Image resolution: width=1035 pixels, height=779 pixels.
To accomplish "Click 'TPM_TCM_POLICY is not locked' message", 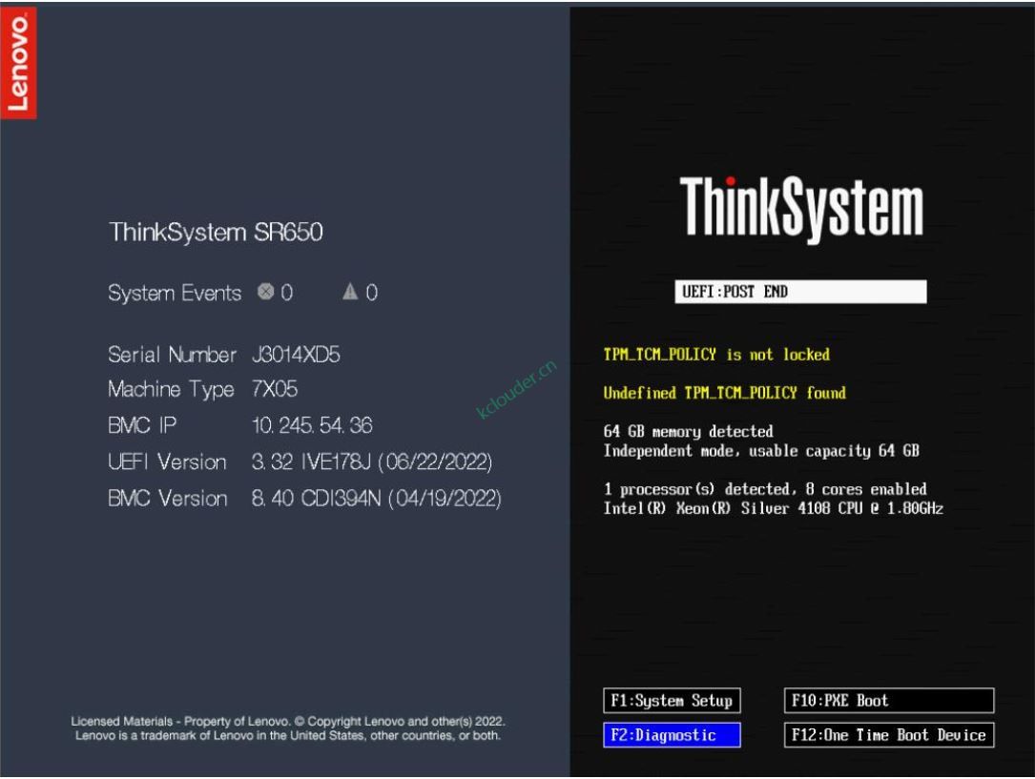I will tap(716, 354).
